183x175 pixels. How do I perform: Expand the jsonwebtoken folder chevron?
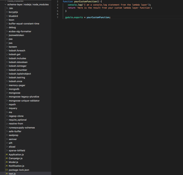(x=7, y=35)
